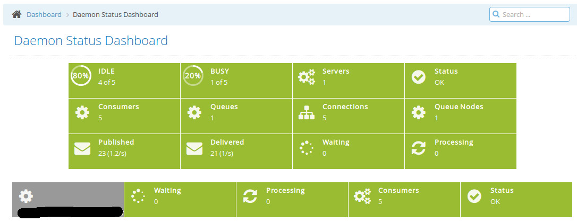The width and height of the screenshot is (577, 222).
Task: Click the Published envelope icon
Action: click(x=82, y=149)
